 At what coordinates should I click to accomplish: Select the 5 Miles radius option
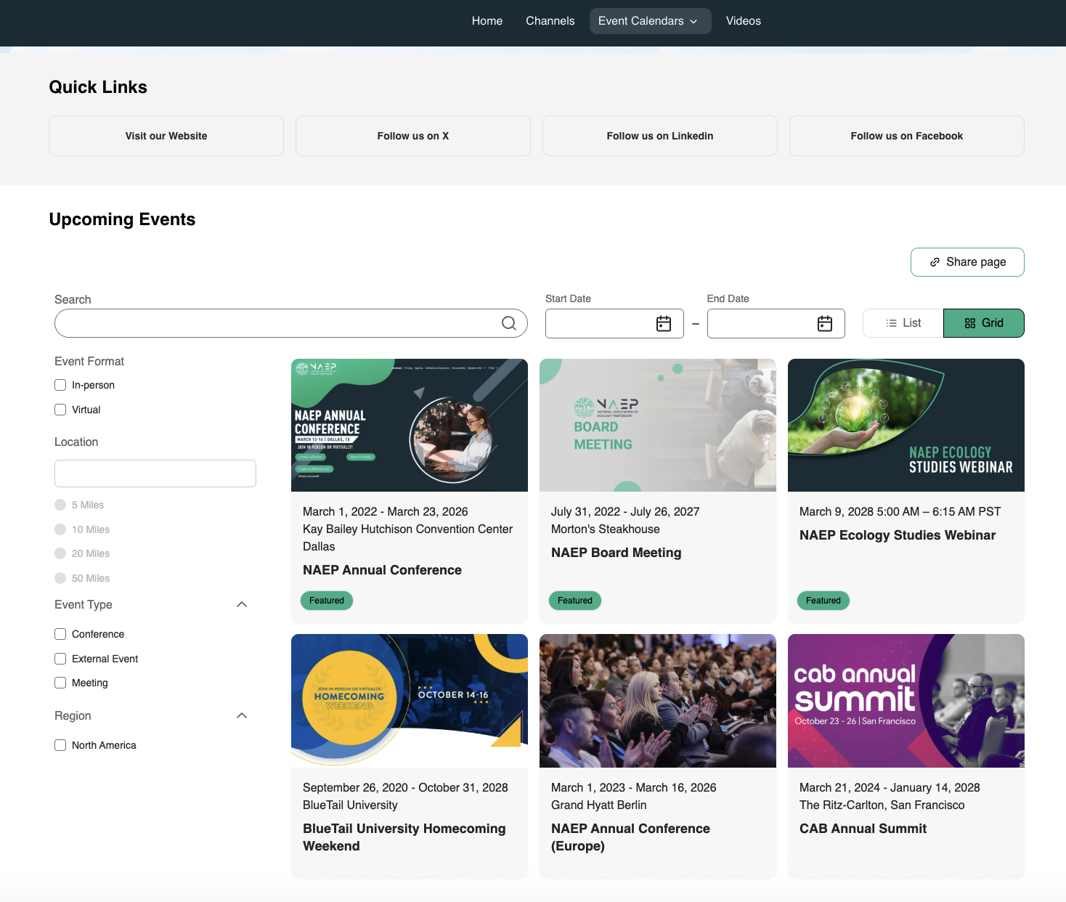60,505
